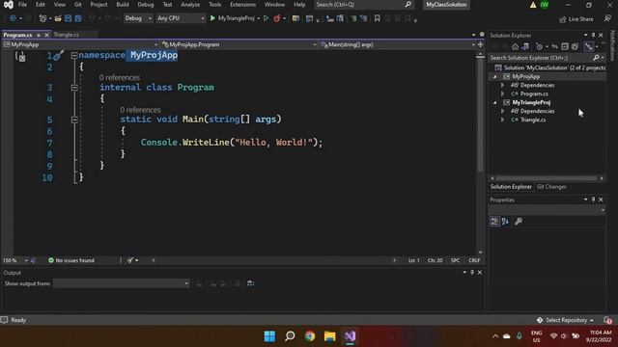Viewport: 618px width, 347px height.
Task: Click the notifications bell in status bar
Action: (x=607, y=320)
